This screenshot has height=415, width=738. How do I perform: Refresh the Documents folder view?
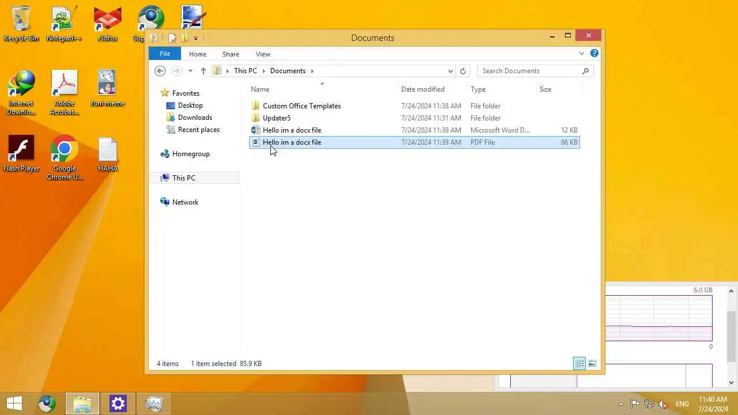462,71
